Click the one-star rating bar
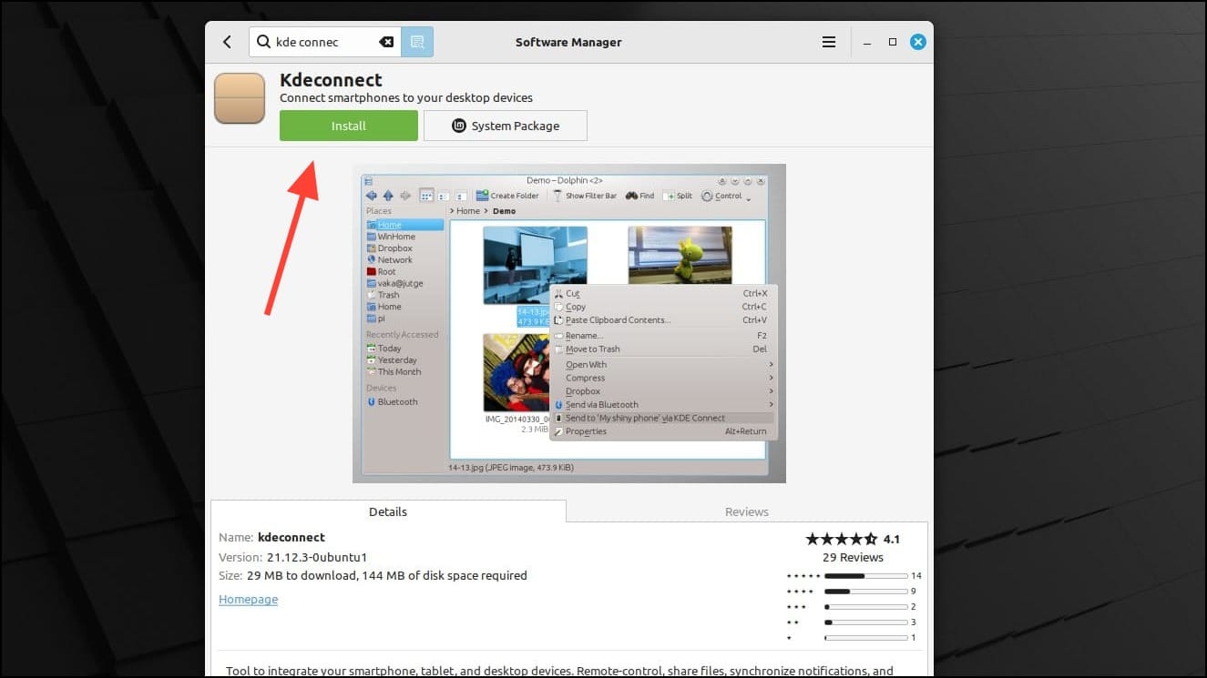The image size is (1207, 678). [x=866, y=638]
